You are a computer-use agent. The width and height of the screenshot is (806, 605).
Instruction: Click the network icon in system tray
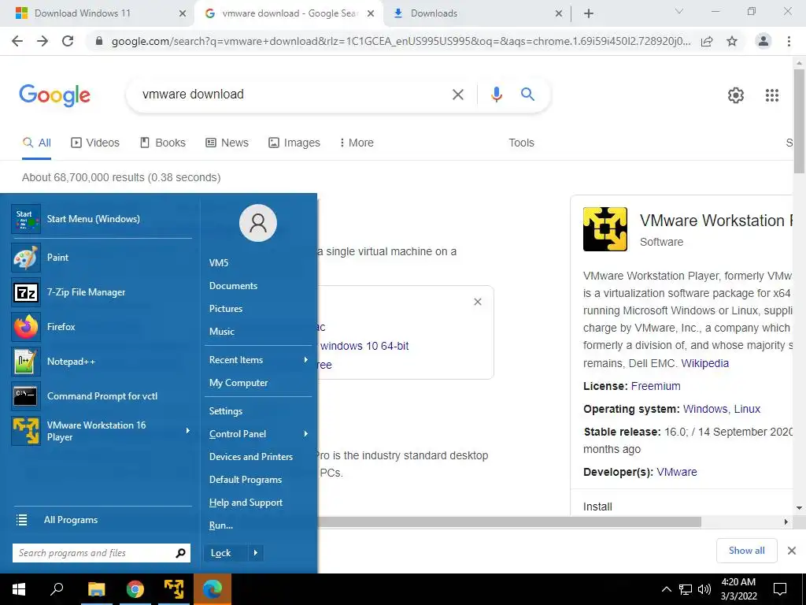pyautogui.click(x=686, y=589)
